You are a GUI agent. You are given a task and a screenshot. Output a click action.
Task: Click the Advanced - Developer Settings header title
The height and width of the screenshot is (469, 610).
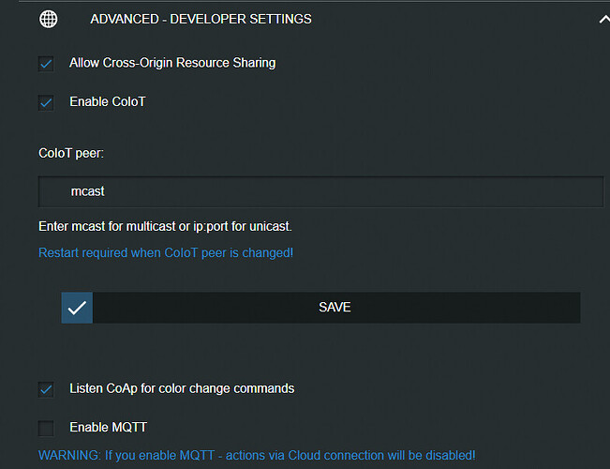201,19
